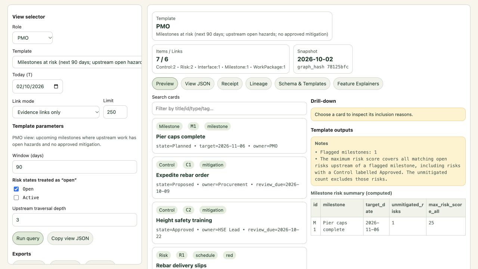This screenshot has width=478, height=269.
Task: Click the 2026-11-06 target date cell
Action: [376, 226]
